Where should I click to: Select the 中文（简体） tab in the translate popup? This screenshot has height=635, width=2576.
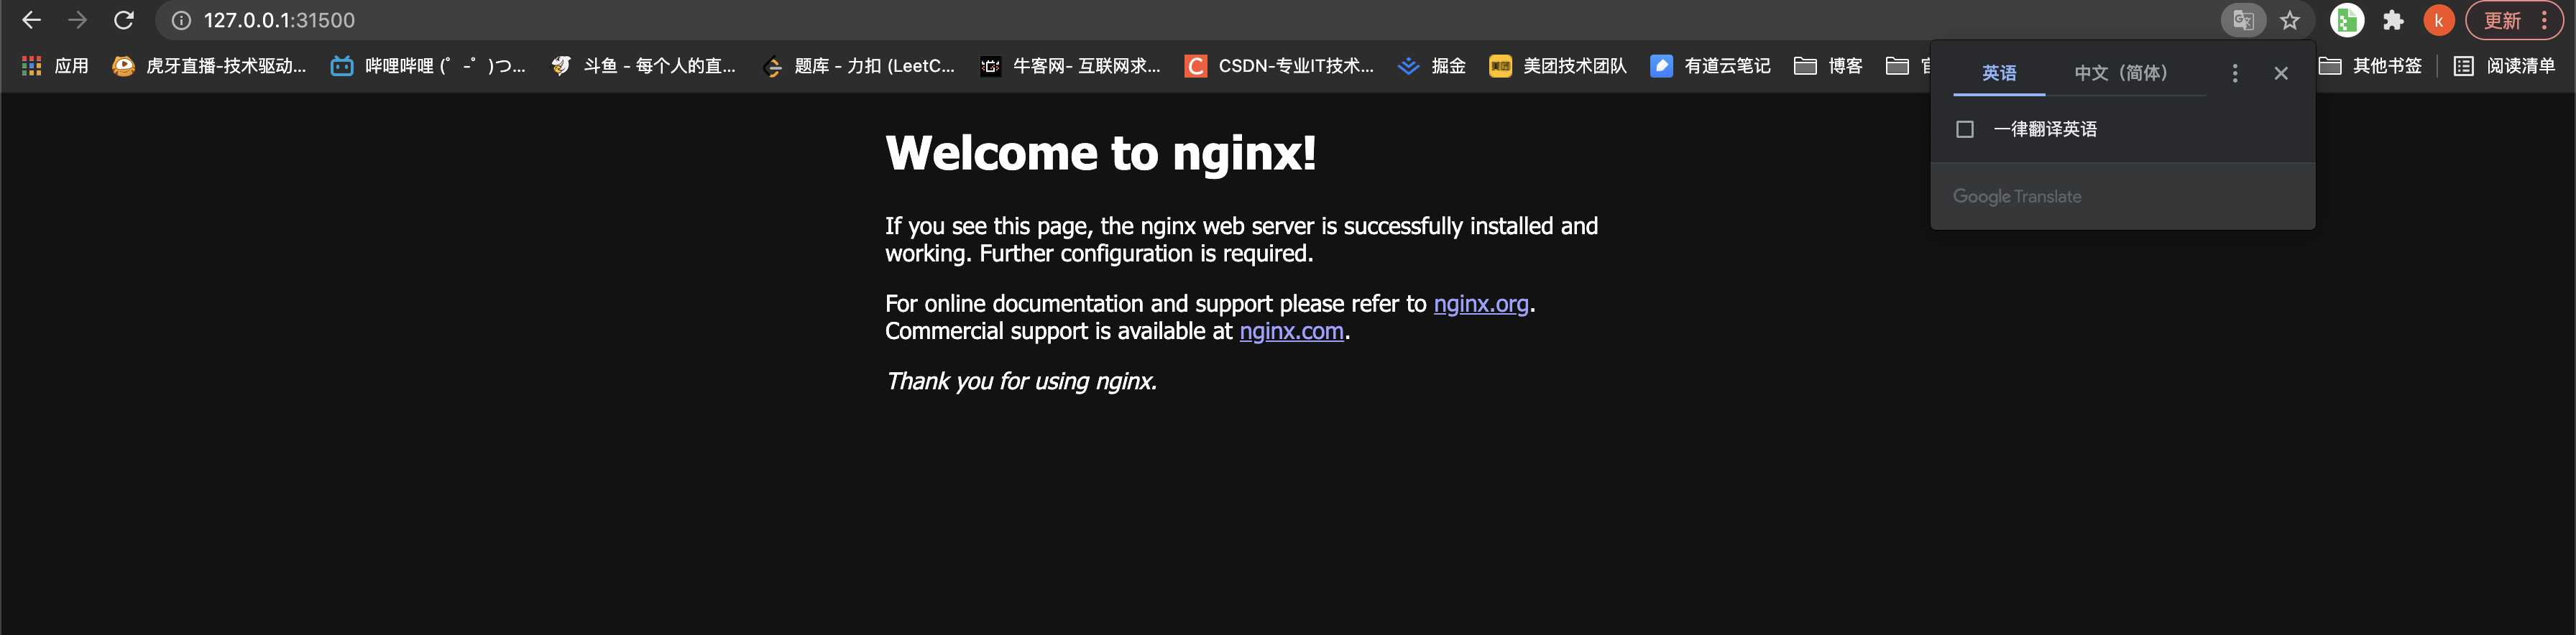coord(2120,73)
